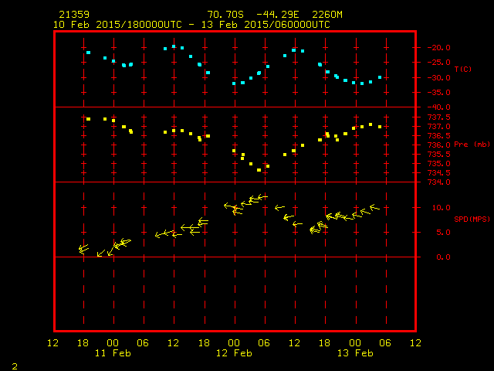The image size is (494, 371).
Task: Click the 0.0 wind speed tick label
Action: [x=444, y=257]
